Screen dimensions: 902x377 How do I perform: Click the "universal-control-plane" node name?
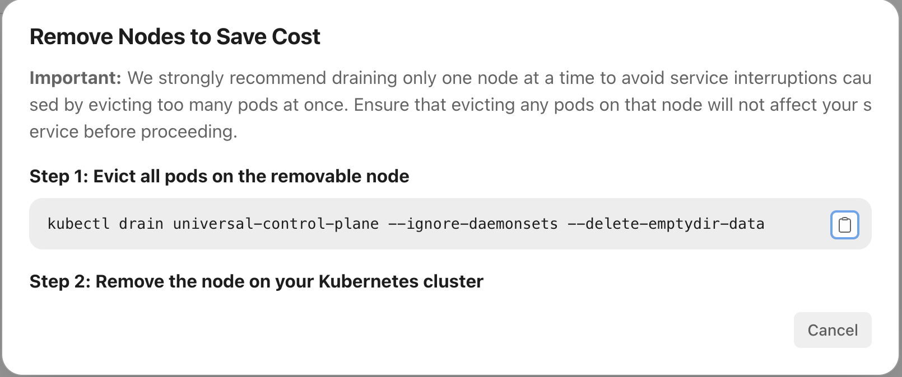(x=276, y=224)
